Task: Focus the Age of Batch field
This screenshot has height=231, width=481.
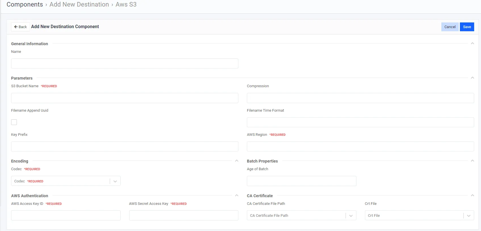Action: pyautogui.click(x=301, y=181)
